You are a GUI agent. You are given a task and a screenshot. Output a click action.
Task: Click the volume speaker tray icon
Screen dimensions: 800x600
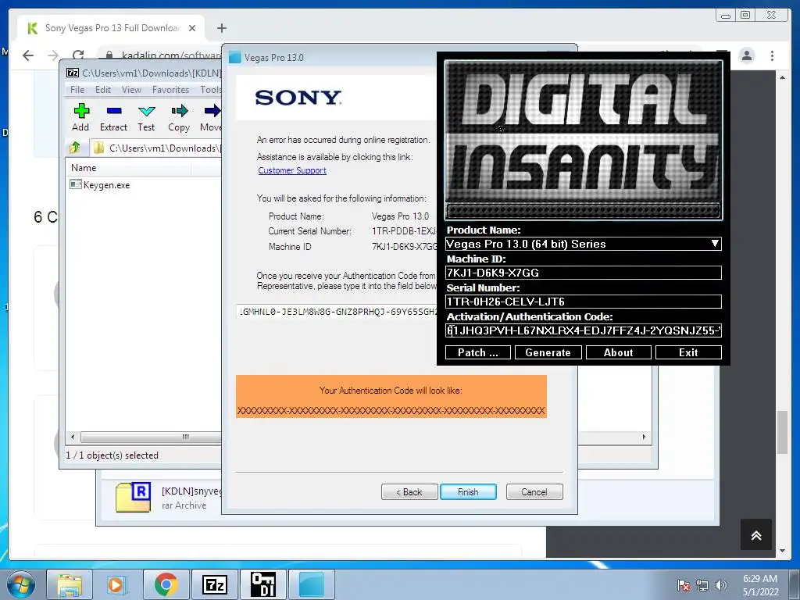[721, 584]
